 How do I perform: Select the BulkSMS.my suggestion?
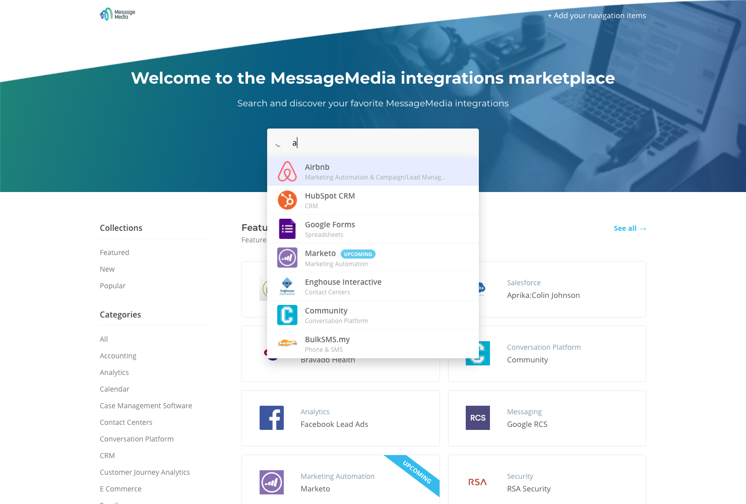click(373, 344)
